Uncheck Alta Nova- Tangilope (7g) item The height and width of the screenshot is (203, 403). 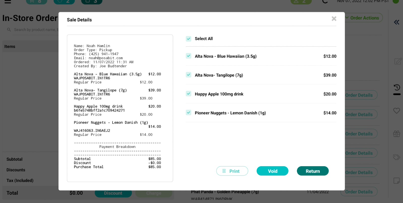(x=188, y=75)
